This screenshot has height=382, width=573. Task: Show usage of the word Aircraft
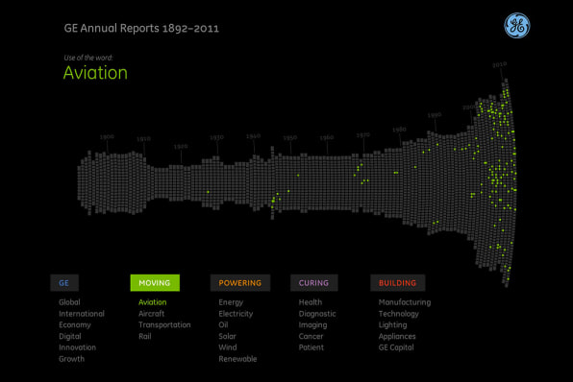[x=151, y=314]
